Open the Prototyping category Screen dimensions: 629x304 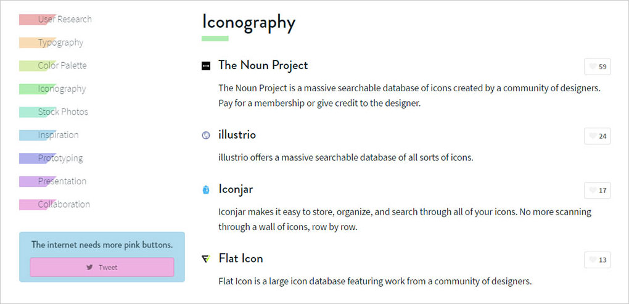point(60,158)
